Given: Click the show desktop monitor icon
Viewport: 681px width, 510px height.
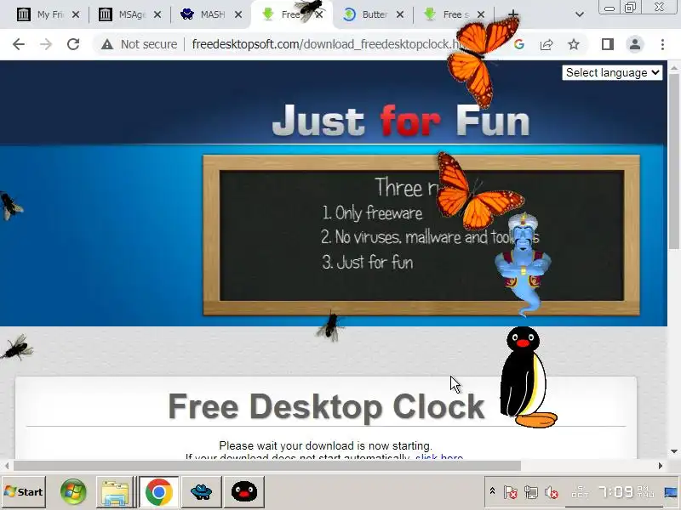Looking at the screenshot, I should [x=671, y=492].
